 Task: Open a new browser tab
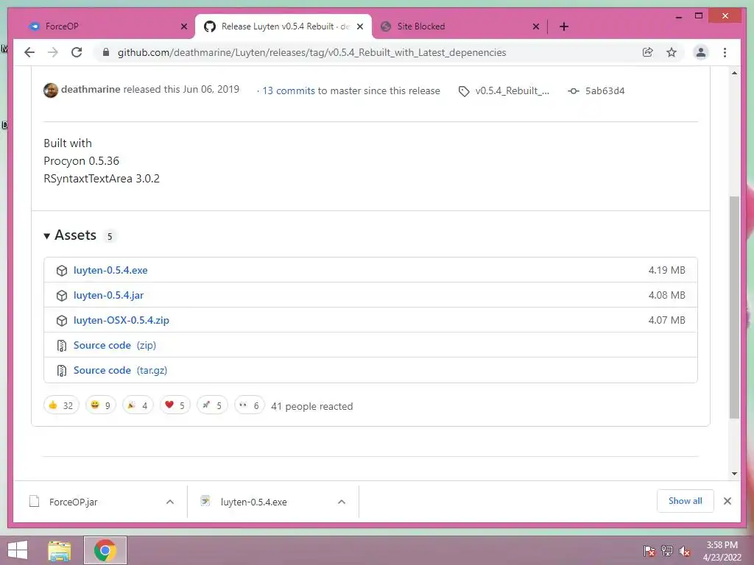coord(564,26)
